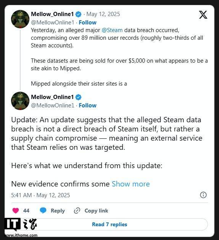Open the @Steam mention link
This screenshot has width=219, height=240.
(112, 30)
